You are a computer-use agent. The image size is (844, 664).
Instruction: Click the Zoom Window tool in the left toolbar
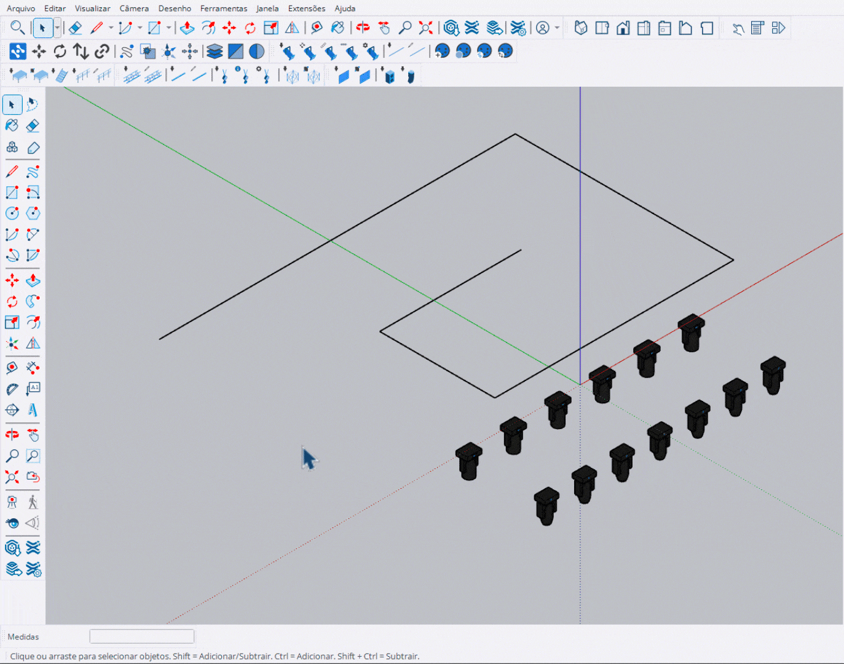pos(33,456)
